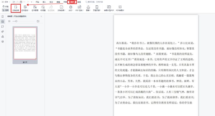Switch to the 开始 Home tab
The width and height of the screenshot is (215, 116).
(x=37, y=2)
